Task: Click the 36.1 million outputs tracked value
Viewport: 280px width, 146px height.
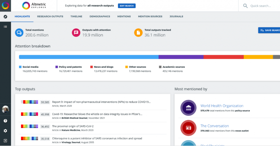Action: click(x=155, y=35)
